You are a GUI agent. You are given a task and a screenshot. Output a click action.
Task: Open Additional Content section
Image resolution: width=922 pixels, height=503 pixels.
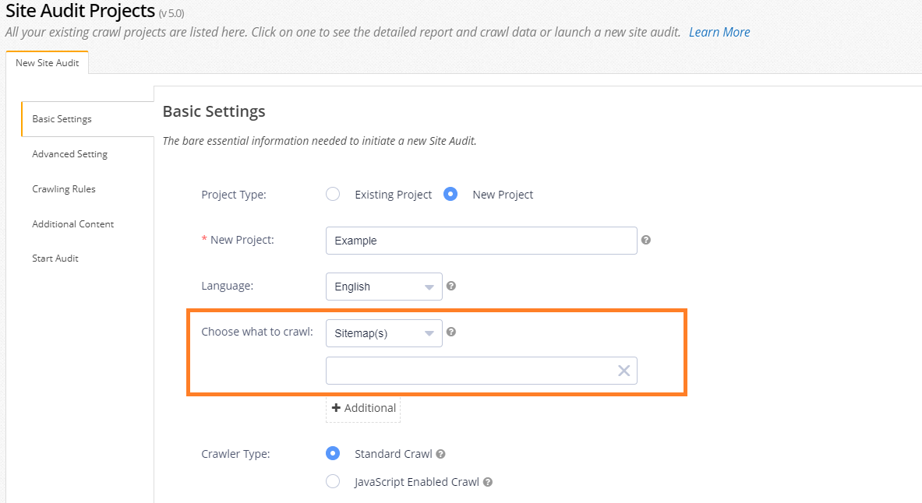(73, 224)
